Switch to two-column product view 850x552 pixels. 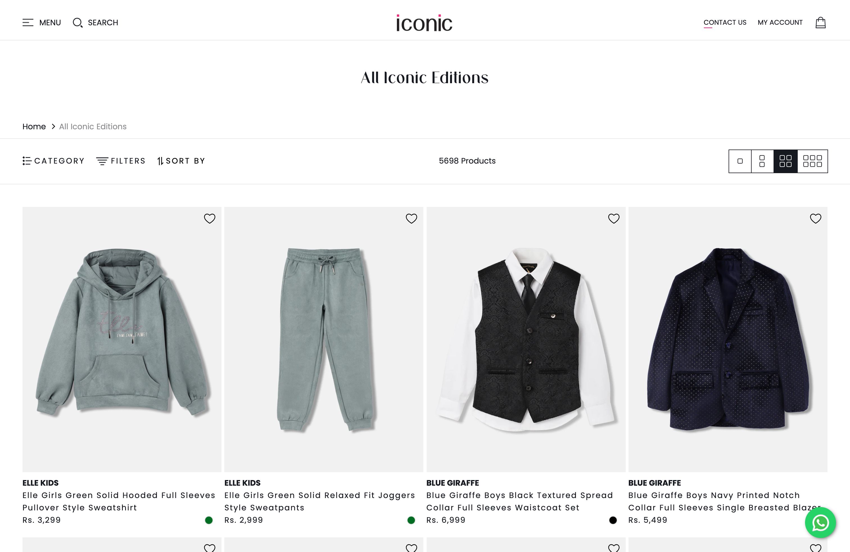(x=763, y=161)
